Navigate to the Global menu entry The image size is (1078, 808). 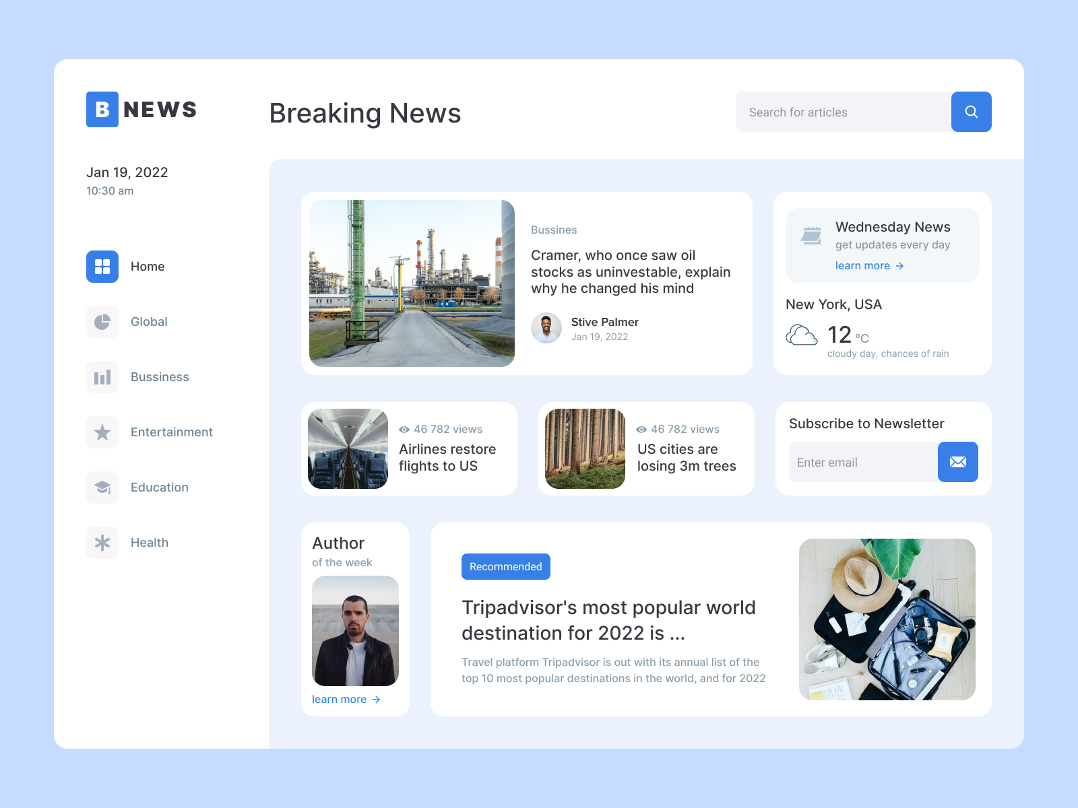point(149,322)
